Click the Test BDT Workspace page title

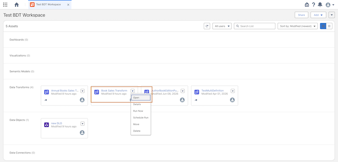point(25,15)
